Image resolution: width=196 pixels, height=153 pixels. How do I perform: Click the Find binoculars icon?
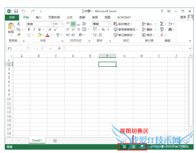(x=170, y=29)
